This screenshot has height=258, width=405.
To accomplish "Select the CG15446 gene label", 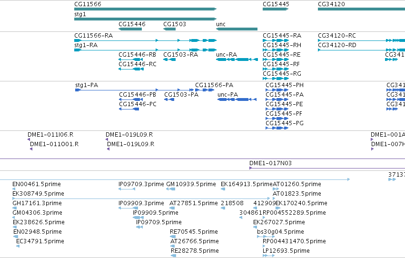I will pyautogui.click(x=132, y=24).
